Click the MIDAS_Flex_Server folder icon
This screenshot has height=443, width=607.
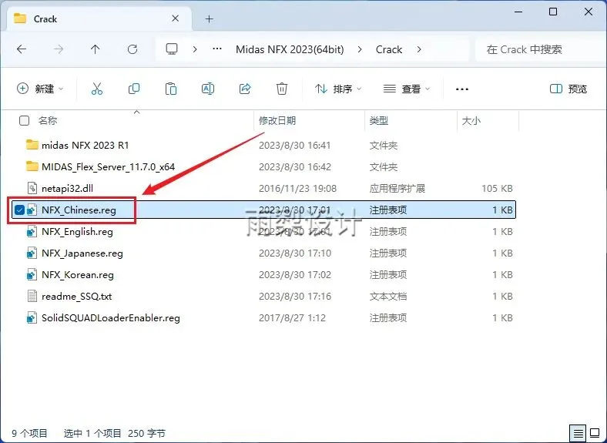[x=32, y=166]
